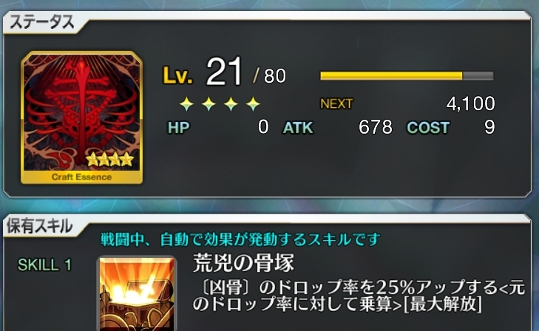Click the ATK value 678
Screen dimensions: 539x331
click(x=376, y=127)
